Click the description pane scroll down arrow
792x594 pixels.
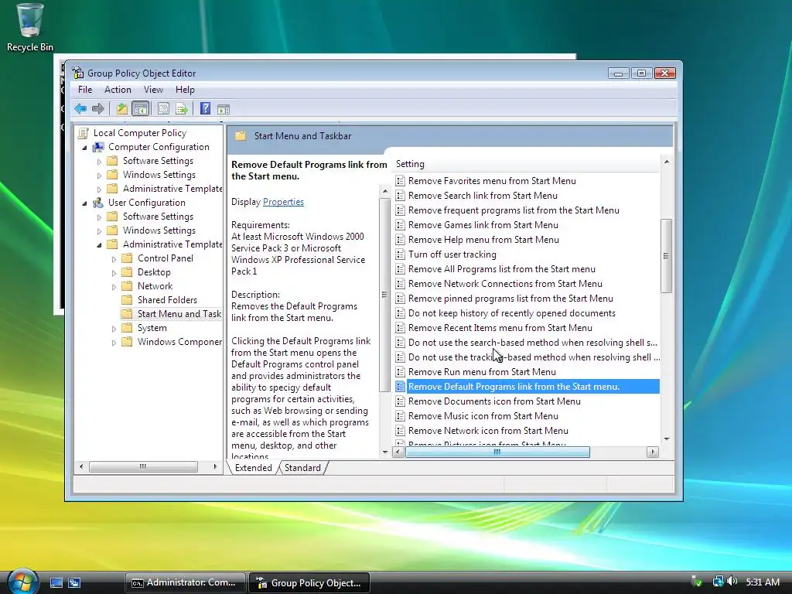pos(385,452)
